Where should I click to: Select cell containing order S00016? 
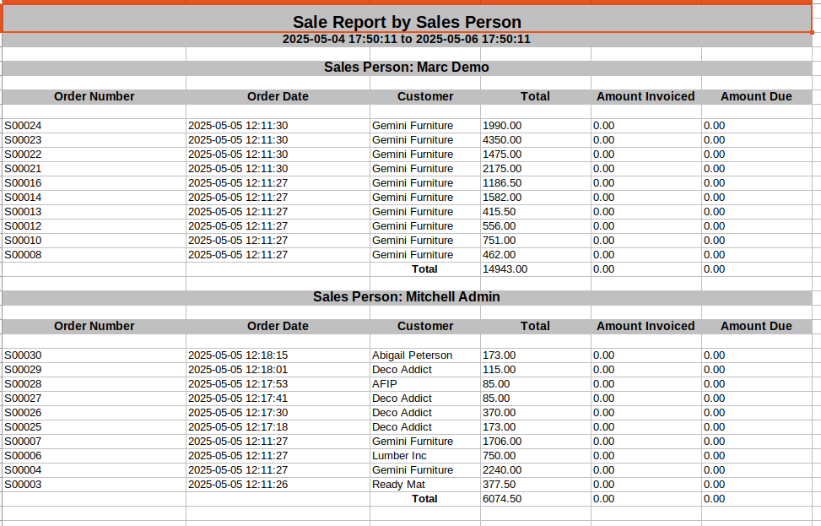pyautogui.click(x=95, y=183)
